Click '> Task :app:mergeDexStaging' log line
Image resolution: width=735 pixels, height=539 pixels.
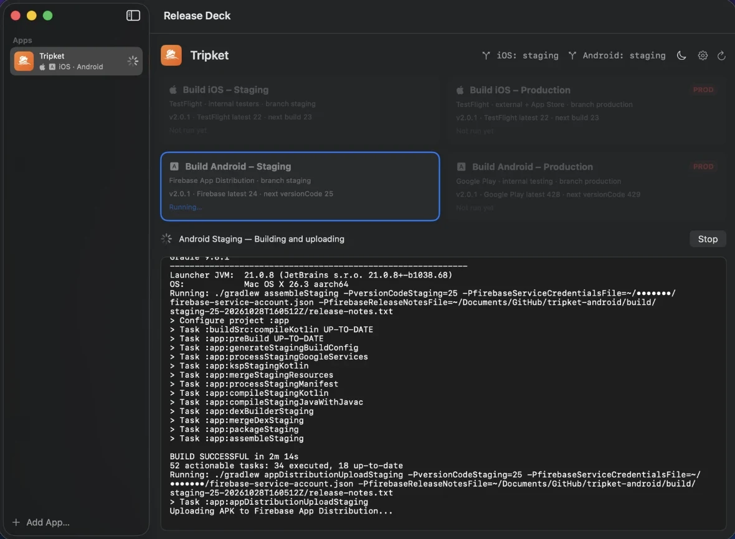point(237,420)
